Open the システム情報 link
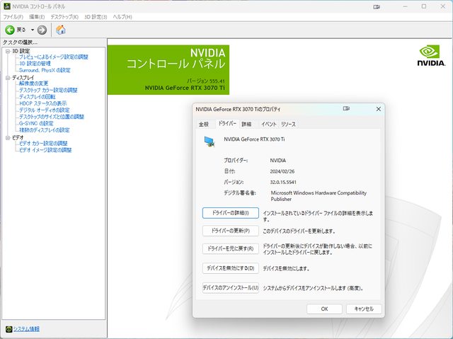Screen dimensions: 453x339 (x=26, y=329)
